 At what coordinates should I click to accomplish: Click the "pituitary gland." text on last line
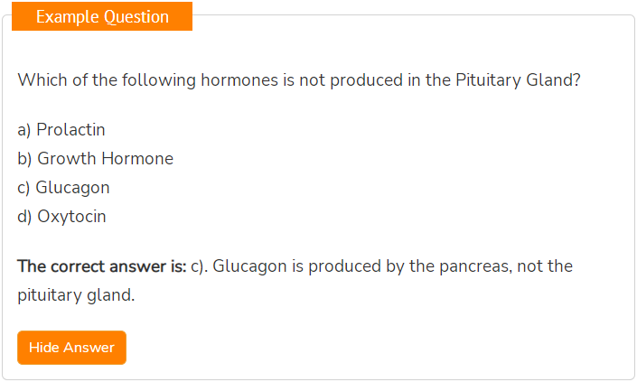tap(76, 295)
